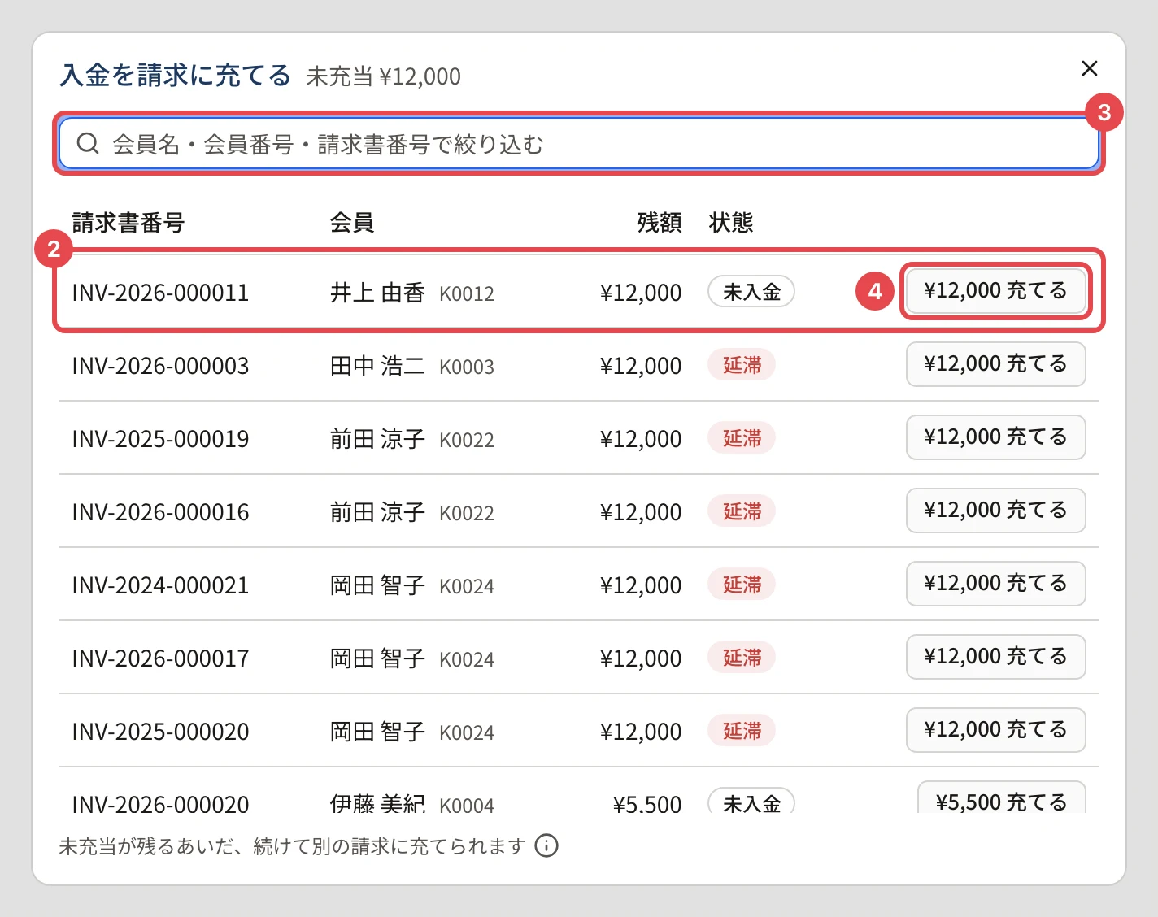This screenshot has height=917, width=1158.
Task: Open the info icon beside the footer note
Action: [x=546, y=846]
